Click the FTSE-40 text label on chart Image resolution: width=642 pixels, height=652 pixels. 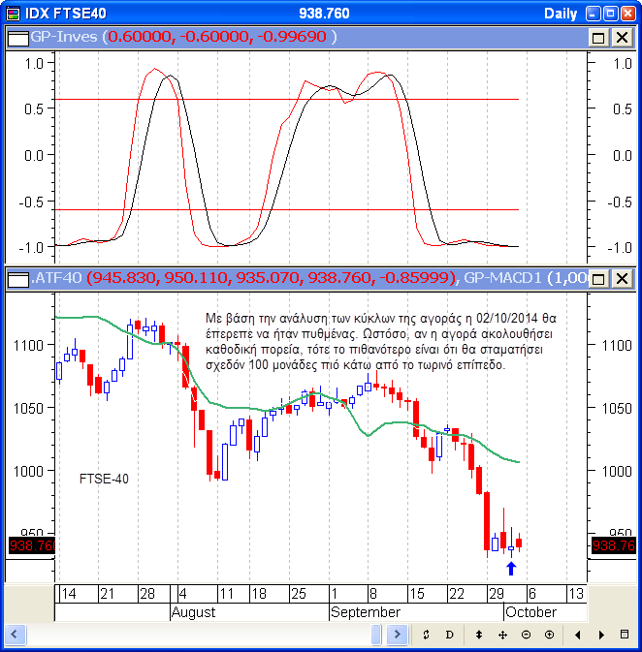[104, 479]
